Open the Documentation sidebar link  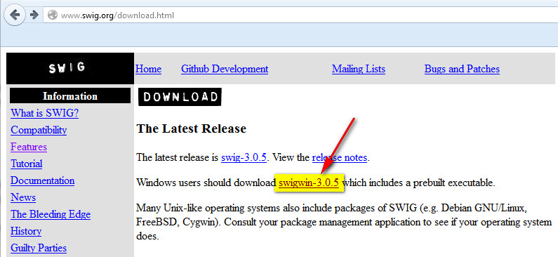tap(42, 180)
